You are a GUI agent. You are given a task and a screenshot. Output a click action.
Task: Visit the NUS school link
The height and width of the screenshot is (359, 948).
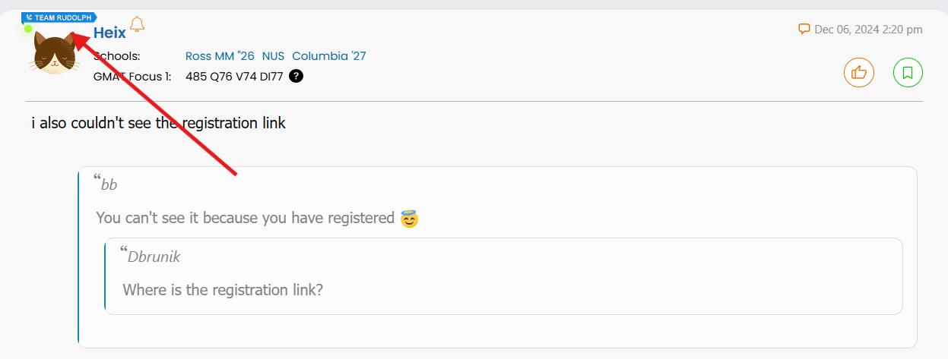(273, 56)
